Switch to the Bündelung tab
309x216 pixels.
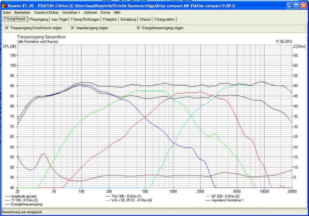click(x=128, y=19)
